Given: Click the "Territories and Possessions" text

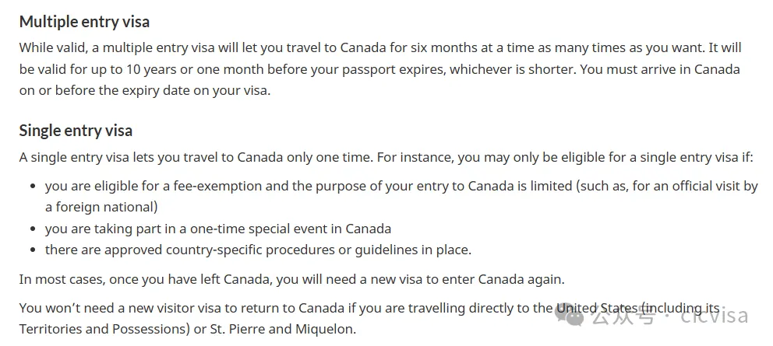Looking at the screenshot, I should pos(103,328).
